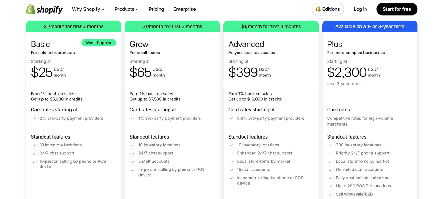
Task: Click the blue 1- or 3-year term banner
Action: 370,26
